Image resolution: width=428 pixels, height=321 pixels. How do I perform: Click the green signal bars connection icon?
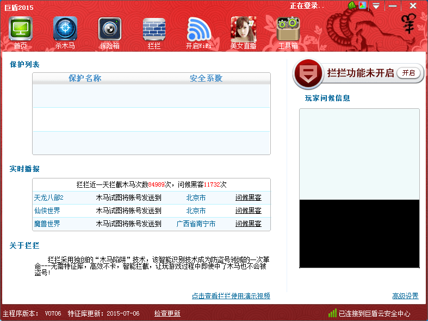pyautogui.click(x=332, y=313)
